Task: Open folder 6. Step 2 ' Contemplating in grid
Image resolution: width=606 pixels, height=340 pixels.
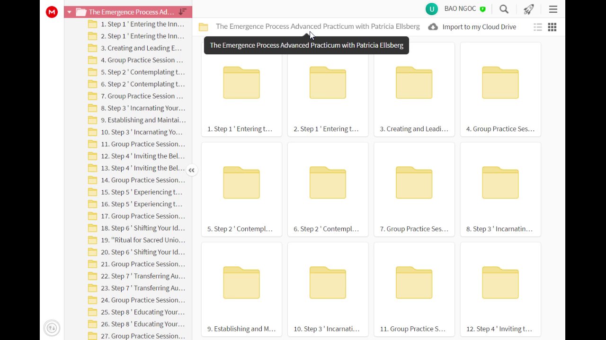Action: pos(328,189)
